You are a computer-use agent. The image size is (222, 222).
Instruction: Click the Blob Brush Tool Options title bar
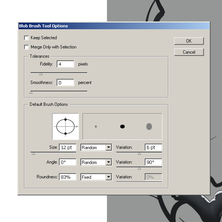click(114, 26)
